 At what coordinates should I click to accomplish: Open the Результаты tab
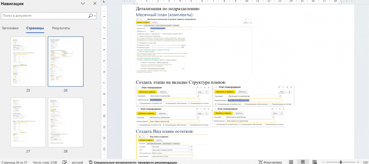click(61, 28)
